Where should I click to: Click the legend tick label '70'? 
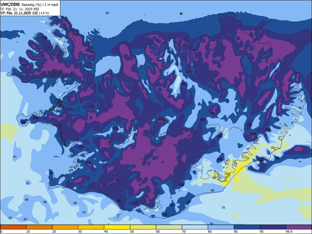click(x=184, y=232)
